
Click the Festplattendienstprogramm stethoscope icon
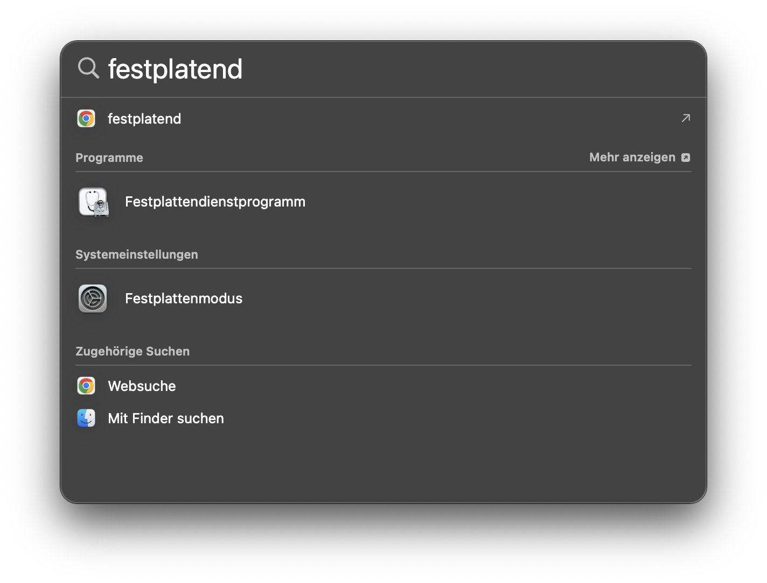click(x=94, y=202)
